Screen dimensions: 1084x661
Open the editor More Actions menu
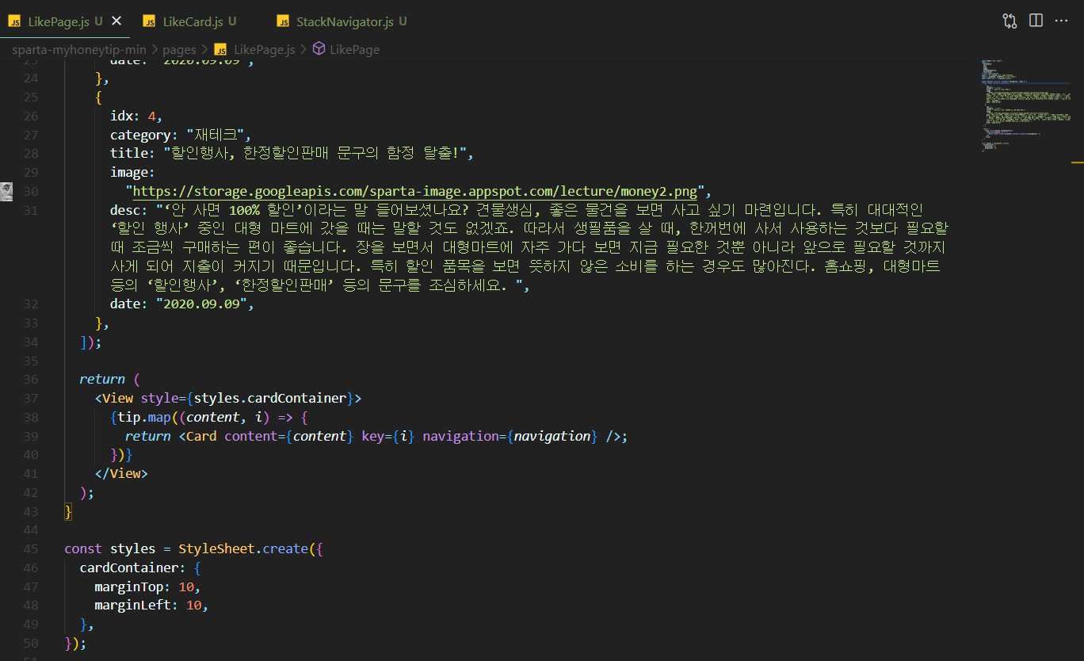(1062, 21)
